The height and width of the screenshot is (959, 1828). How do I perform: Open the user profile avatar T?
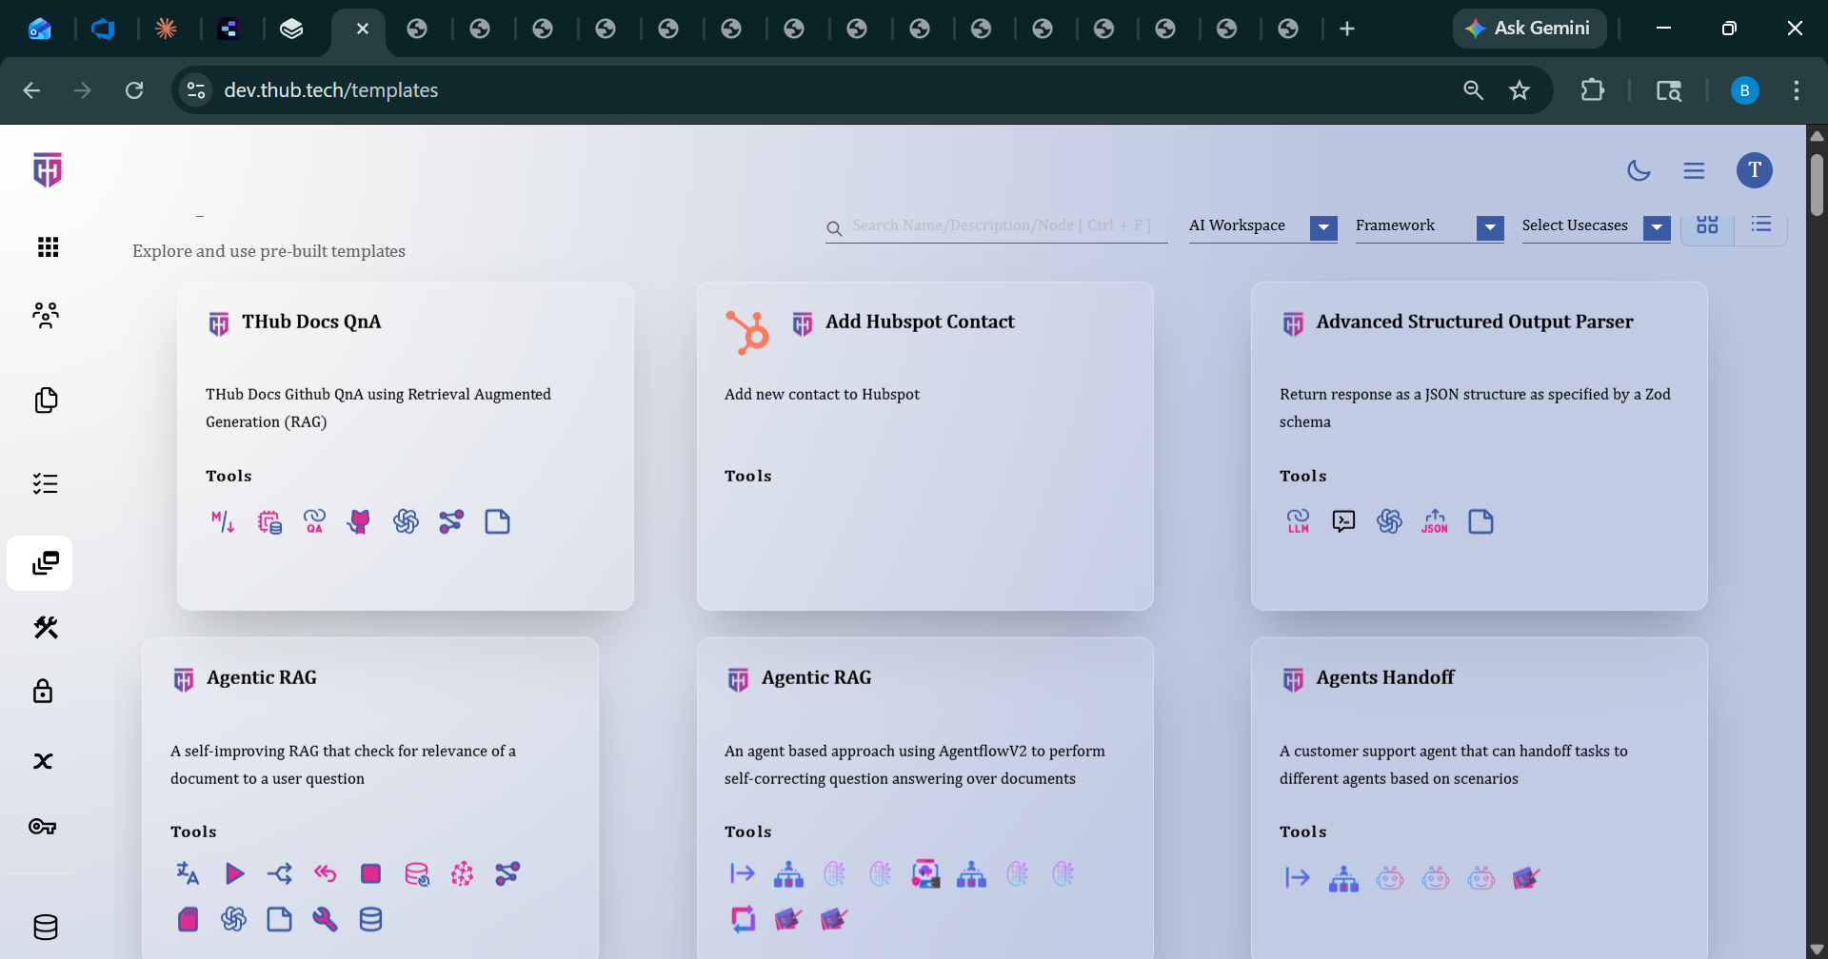click(1754, 170)
